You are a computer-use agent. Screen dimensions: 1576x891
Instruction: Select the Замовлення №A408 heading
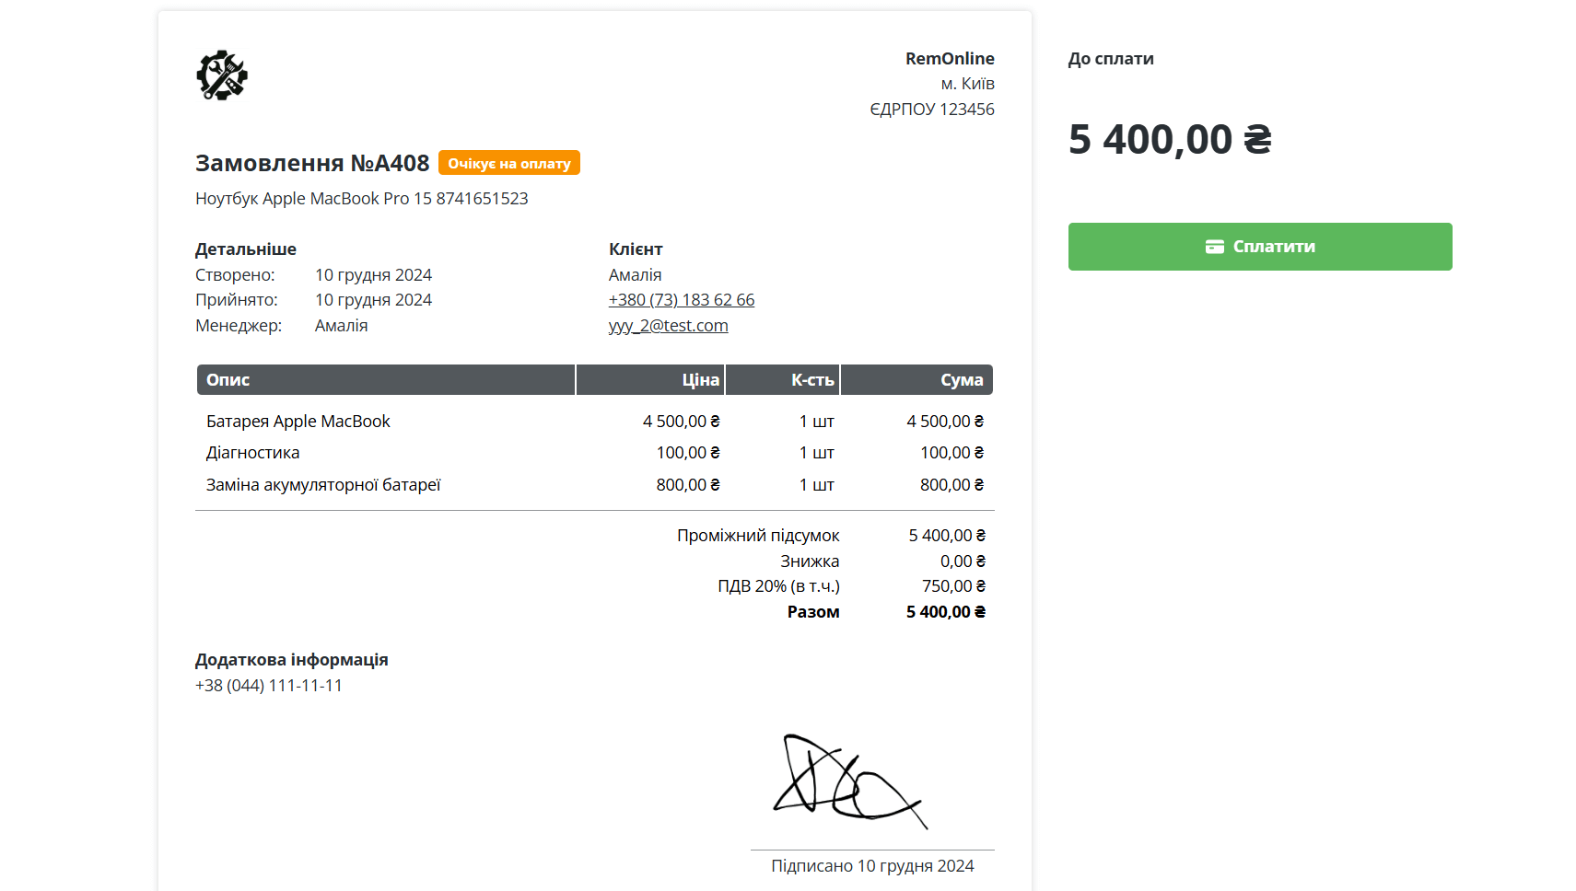pyautogui.click(x=312, y=163)
